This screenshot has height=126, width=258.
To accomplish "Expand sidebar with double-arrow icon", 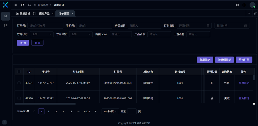I will (5, 122).
